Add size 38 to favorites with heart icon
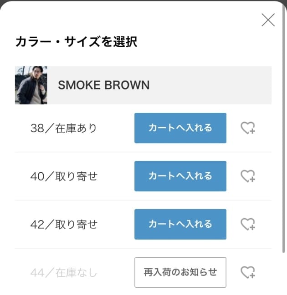287x295 pixels. [248, 128]
